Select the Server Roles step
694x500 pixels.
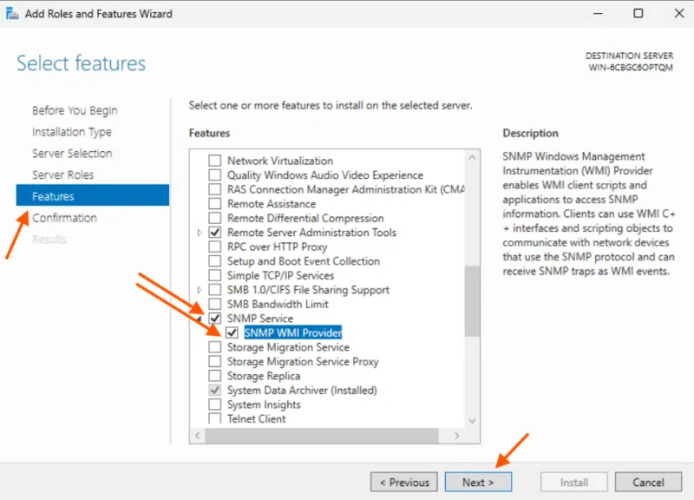point(72,174)
